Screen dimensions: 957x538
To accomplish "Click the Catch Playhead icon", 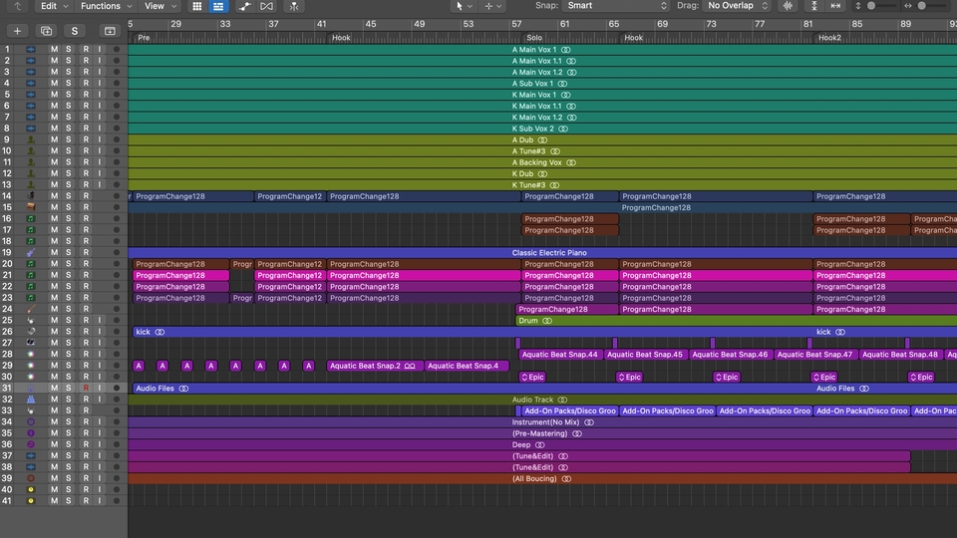I will (x=293, y=6).
